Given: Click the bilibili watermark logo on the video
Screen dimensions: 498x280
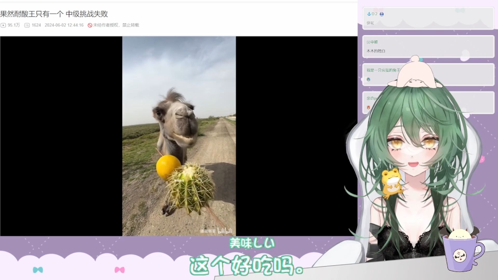Looking at the screenshot, I should [x=225, y=231].
